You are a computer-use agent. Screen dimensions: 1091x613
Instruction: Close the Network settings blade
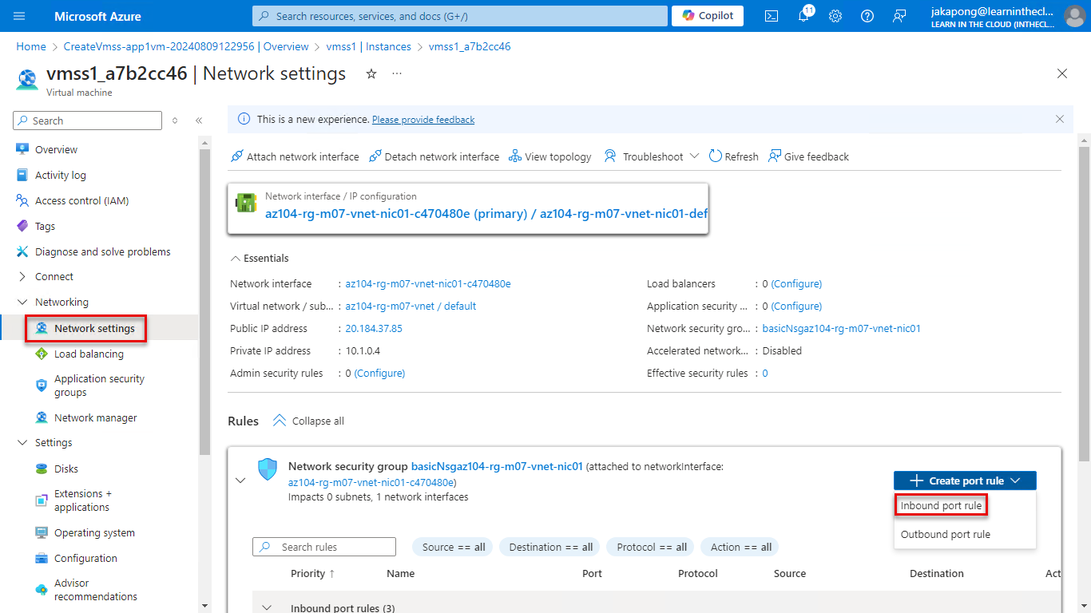tap(1062, 73)
